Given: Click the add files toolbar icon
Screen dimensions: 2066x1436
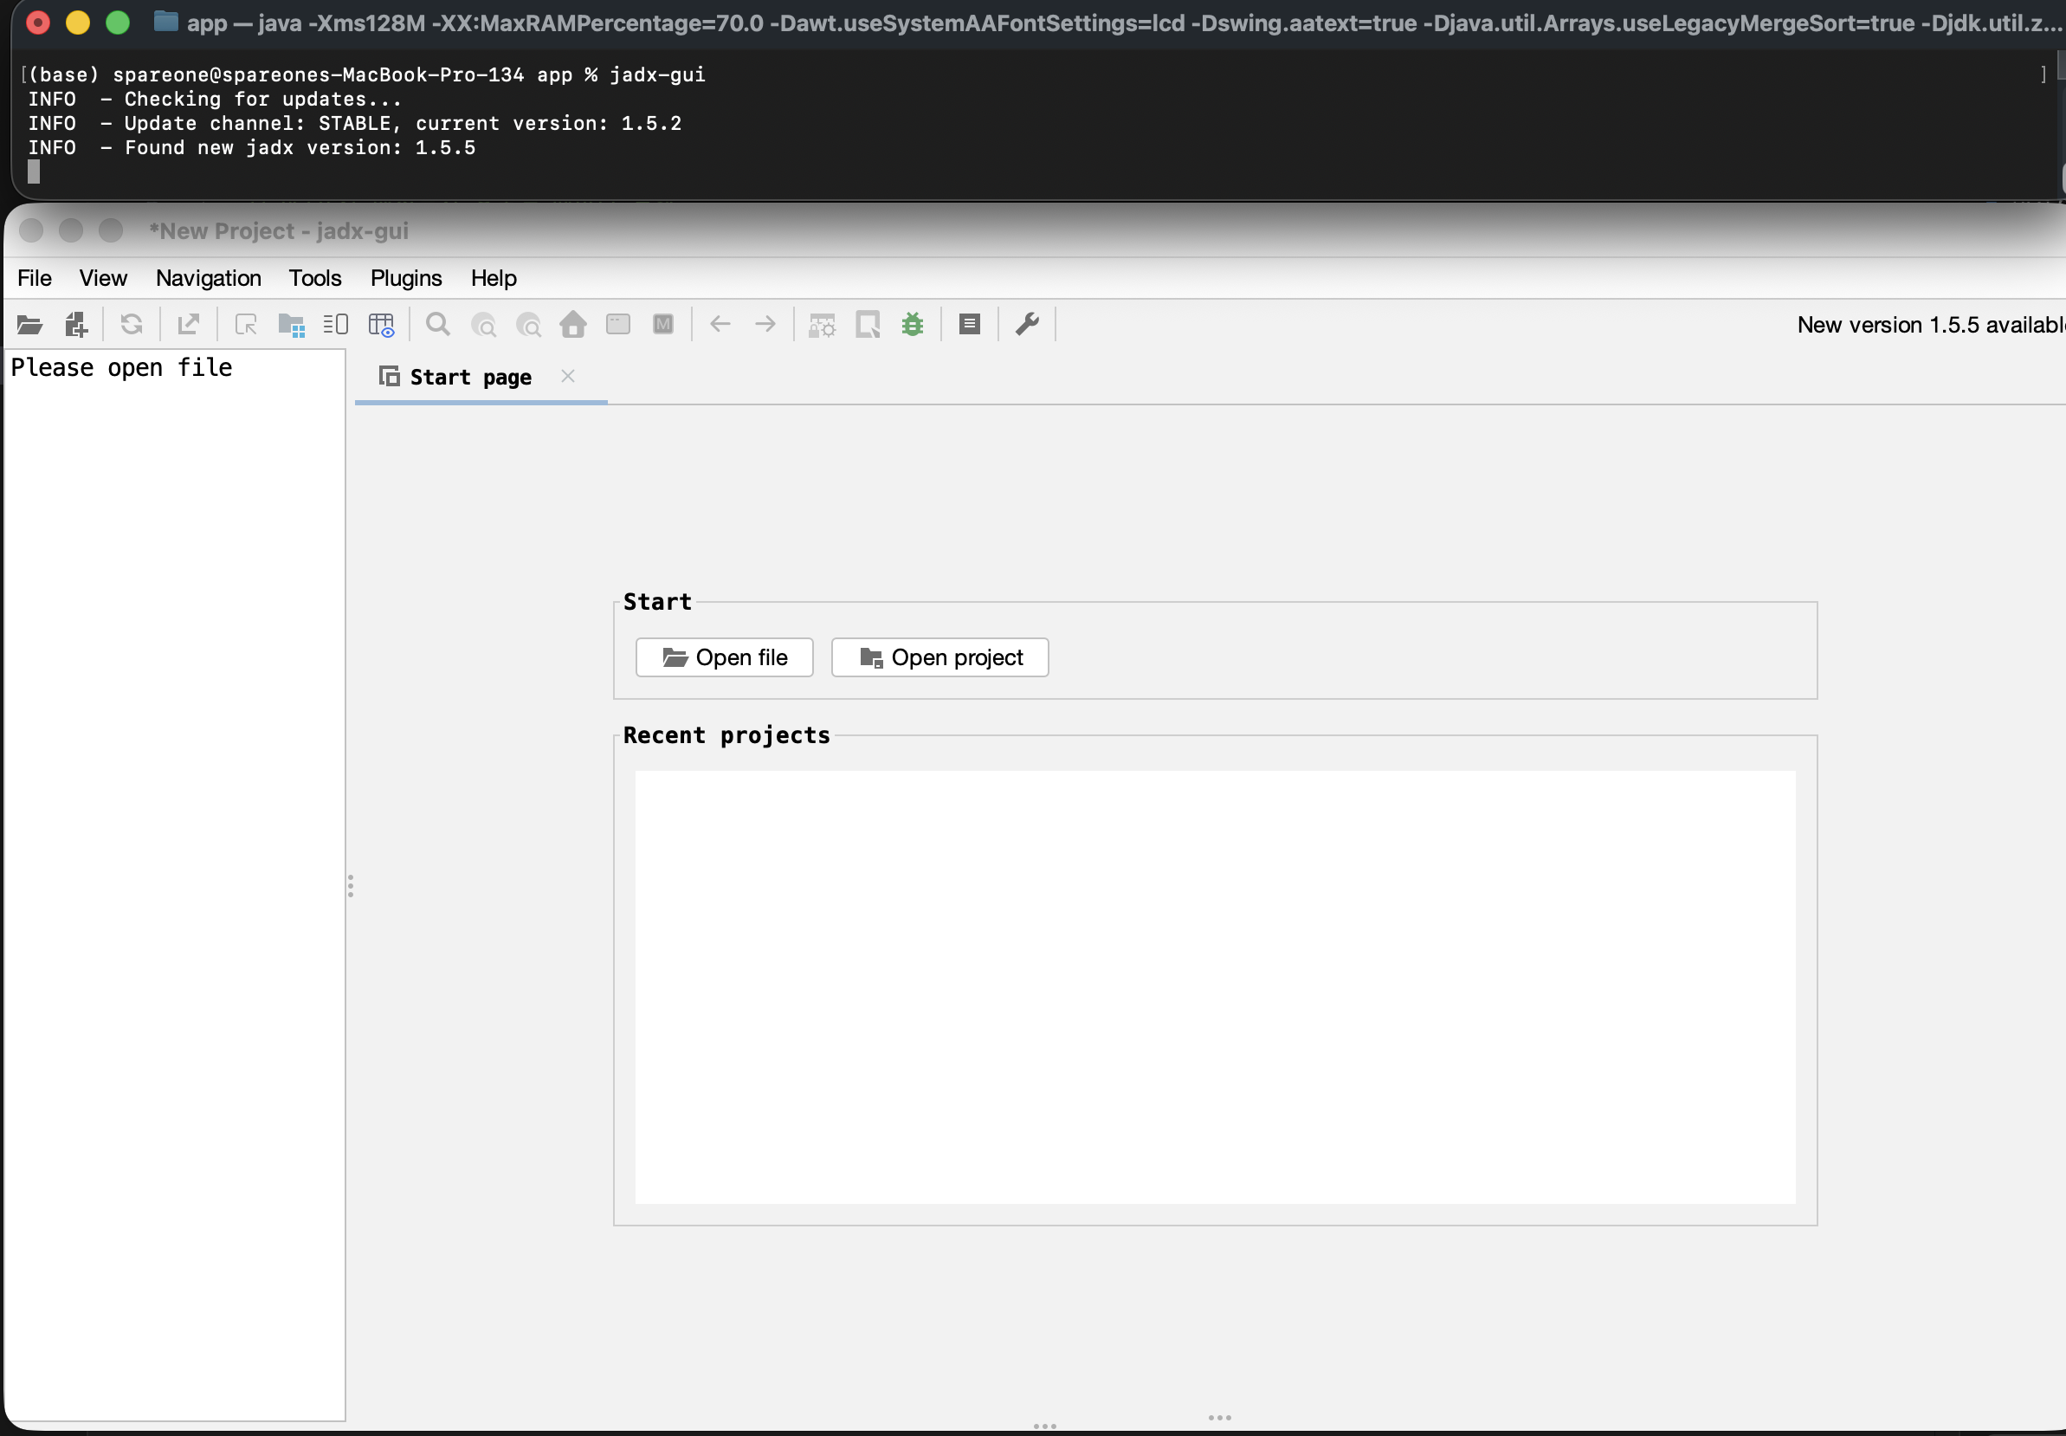Looking at the screenshot, I should click(x=75, y=325).
